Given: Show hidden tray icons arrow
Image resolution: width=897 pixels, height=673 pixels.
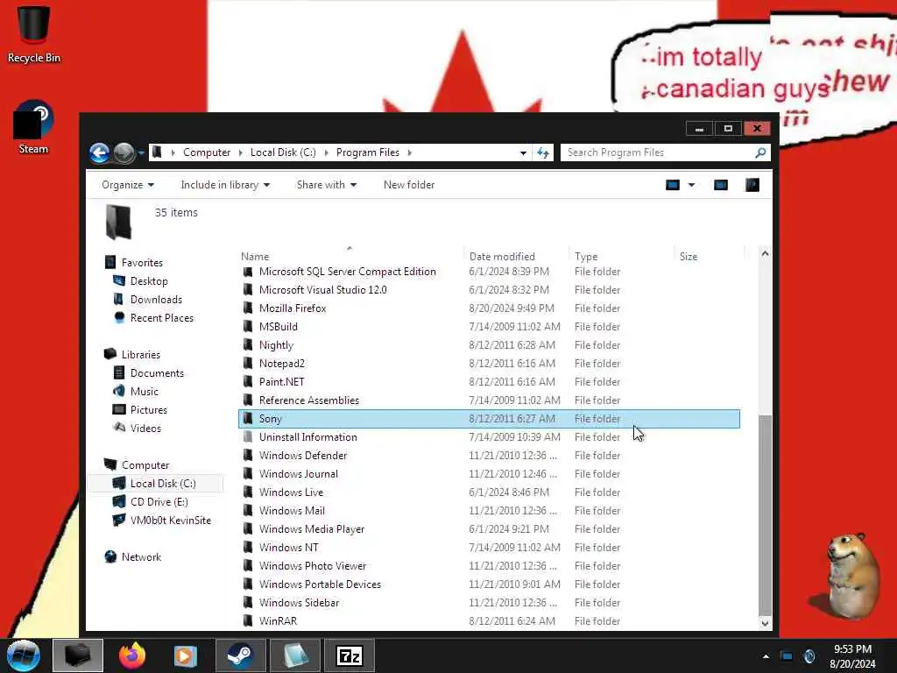Looking at the screenshot, I should tap(766, 656).
